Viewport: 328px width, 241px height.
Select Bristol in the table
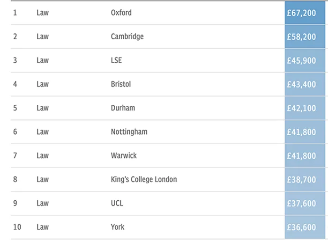121,84
